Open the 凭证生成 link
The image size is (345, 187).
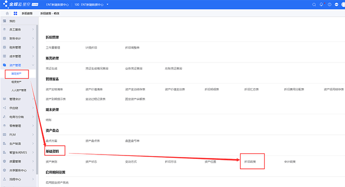(x=51, y=68)
